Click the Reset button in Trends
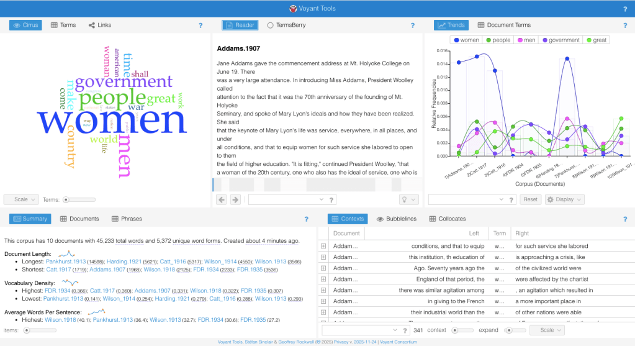This screenshot has width=635, height=346. pos(529,199)
